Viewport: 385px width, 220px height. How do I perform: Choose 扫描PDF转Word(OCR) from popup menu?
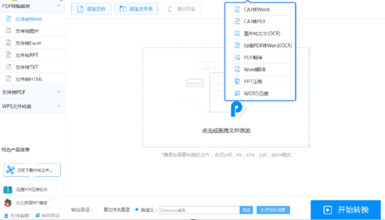pyautogui.click(x=260, y=45)
